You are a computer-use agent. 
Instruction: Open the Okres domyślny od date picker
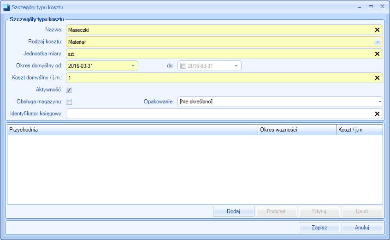(x=133, y=66)
